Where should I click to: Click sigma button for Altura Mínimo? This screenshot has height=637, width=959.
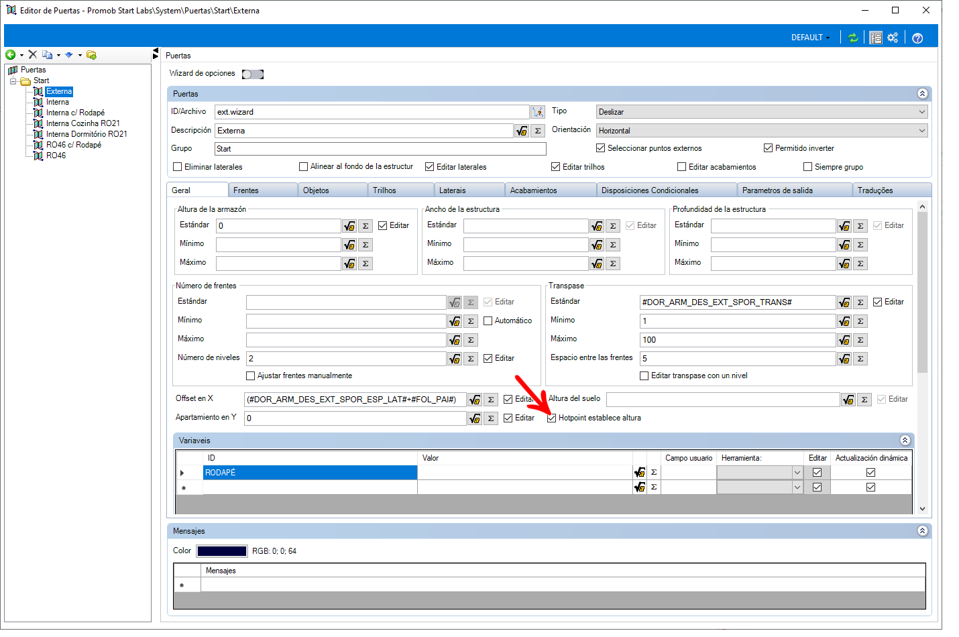[x=365, y=245]
